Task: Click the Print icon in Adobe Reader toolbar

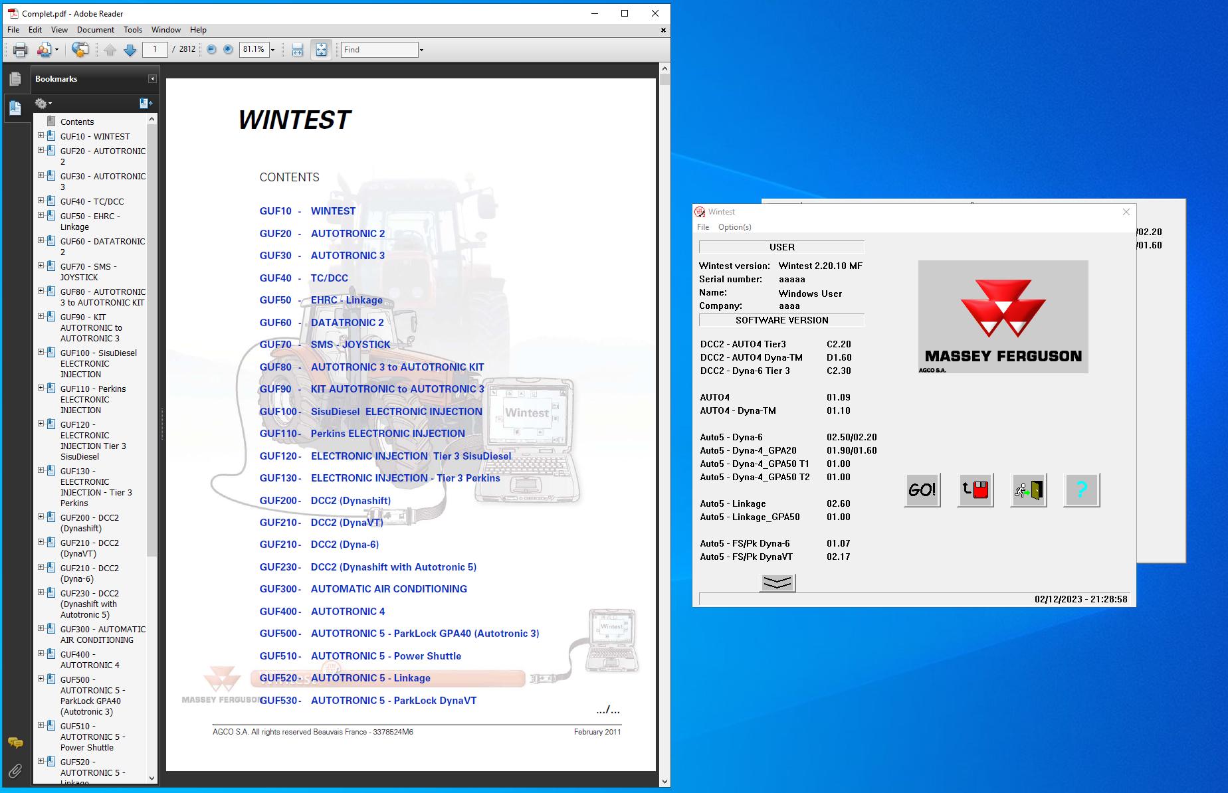Action: [x=21, y=50]
